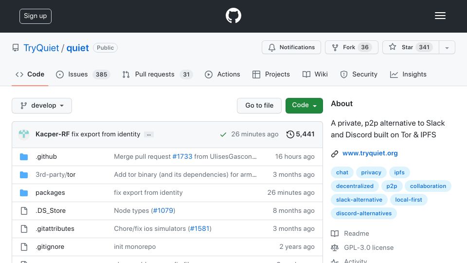The image size is (467, 263).
Task: Open the 3rd-party/tor folder
Action: (55, 175)
